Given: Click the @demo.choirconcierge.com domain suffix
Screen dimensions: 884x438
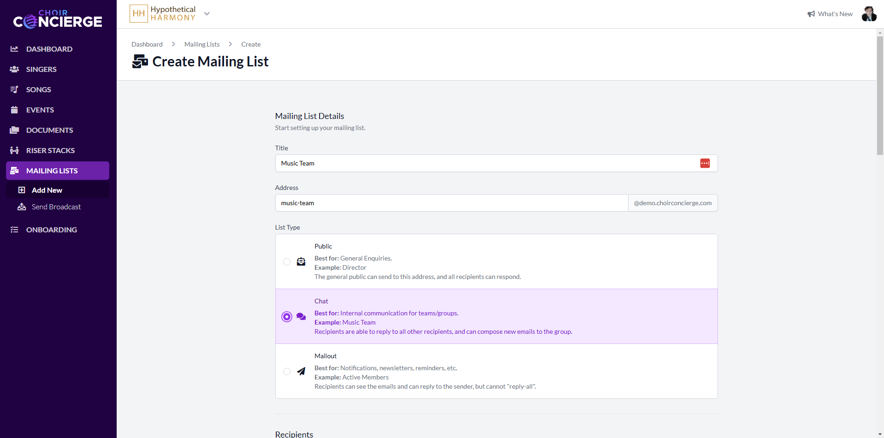Looking at the screenshot, I should tap(673, 203).
